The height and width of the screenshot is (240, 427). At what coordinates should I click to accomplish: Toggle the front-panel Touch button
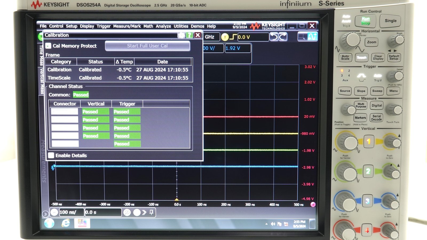point(362,58)
